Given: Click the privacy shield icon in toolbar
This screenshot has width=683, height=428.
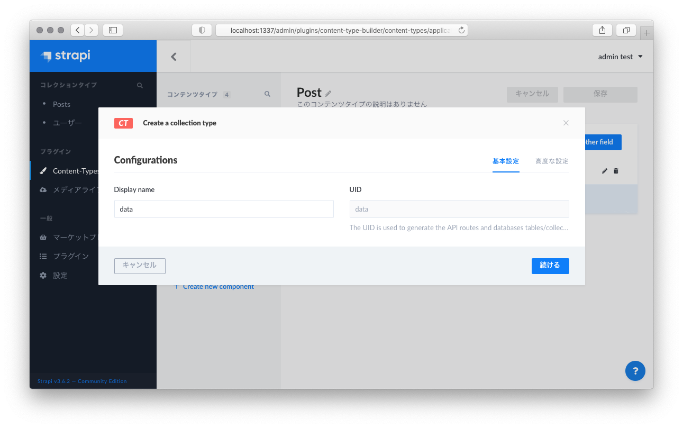Looking at the screenshot, I should (202, 30).
